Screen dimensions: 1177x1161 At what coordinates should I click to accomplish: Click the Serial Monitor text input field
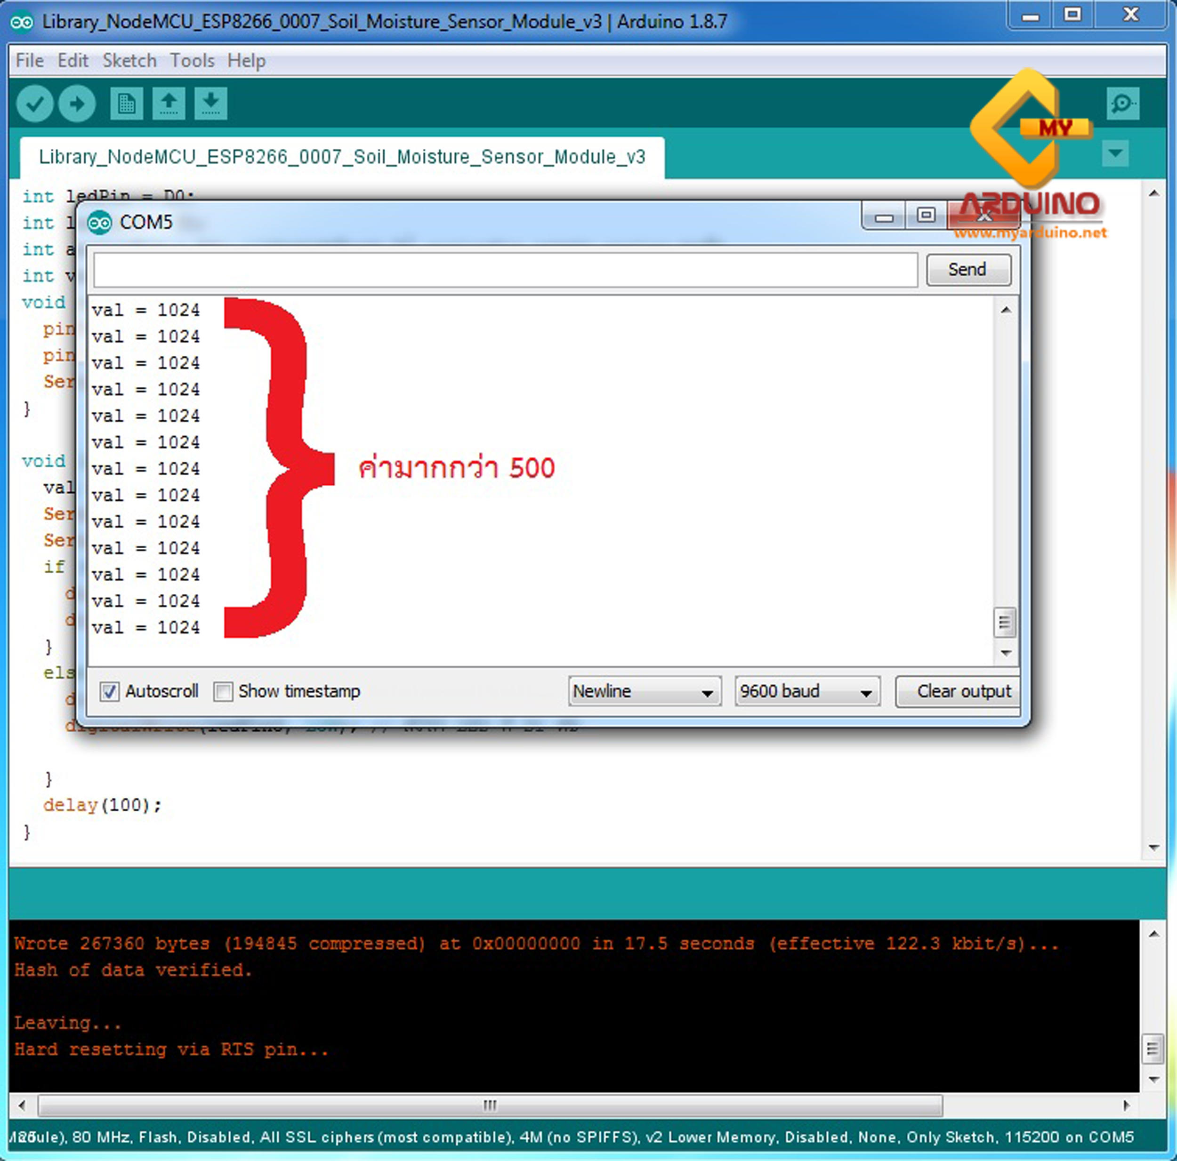[x=506, y=269]
